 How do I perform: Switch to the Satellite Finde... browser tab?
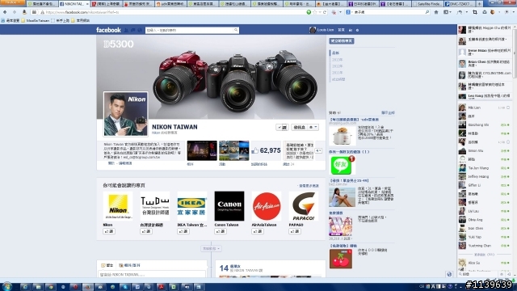pos(427,4)
